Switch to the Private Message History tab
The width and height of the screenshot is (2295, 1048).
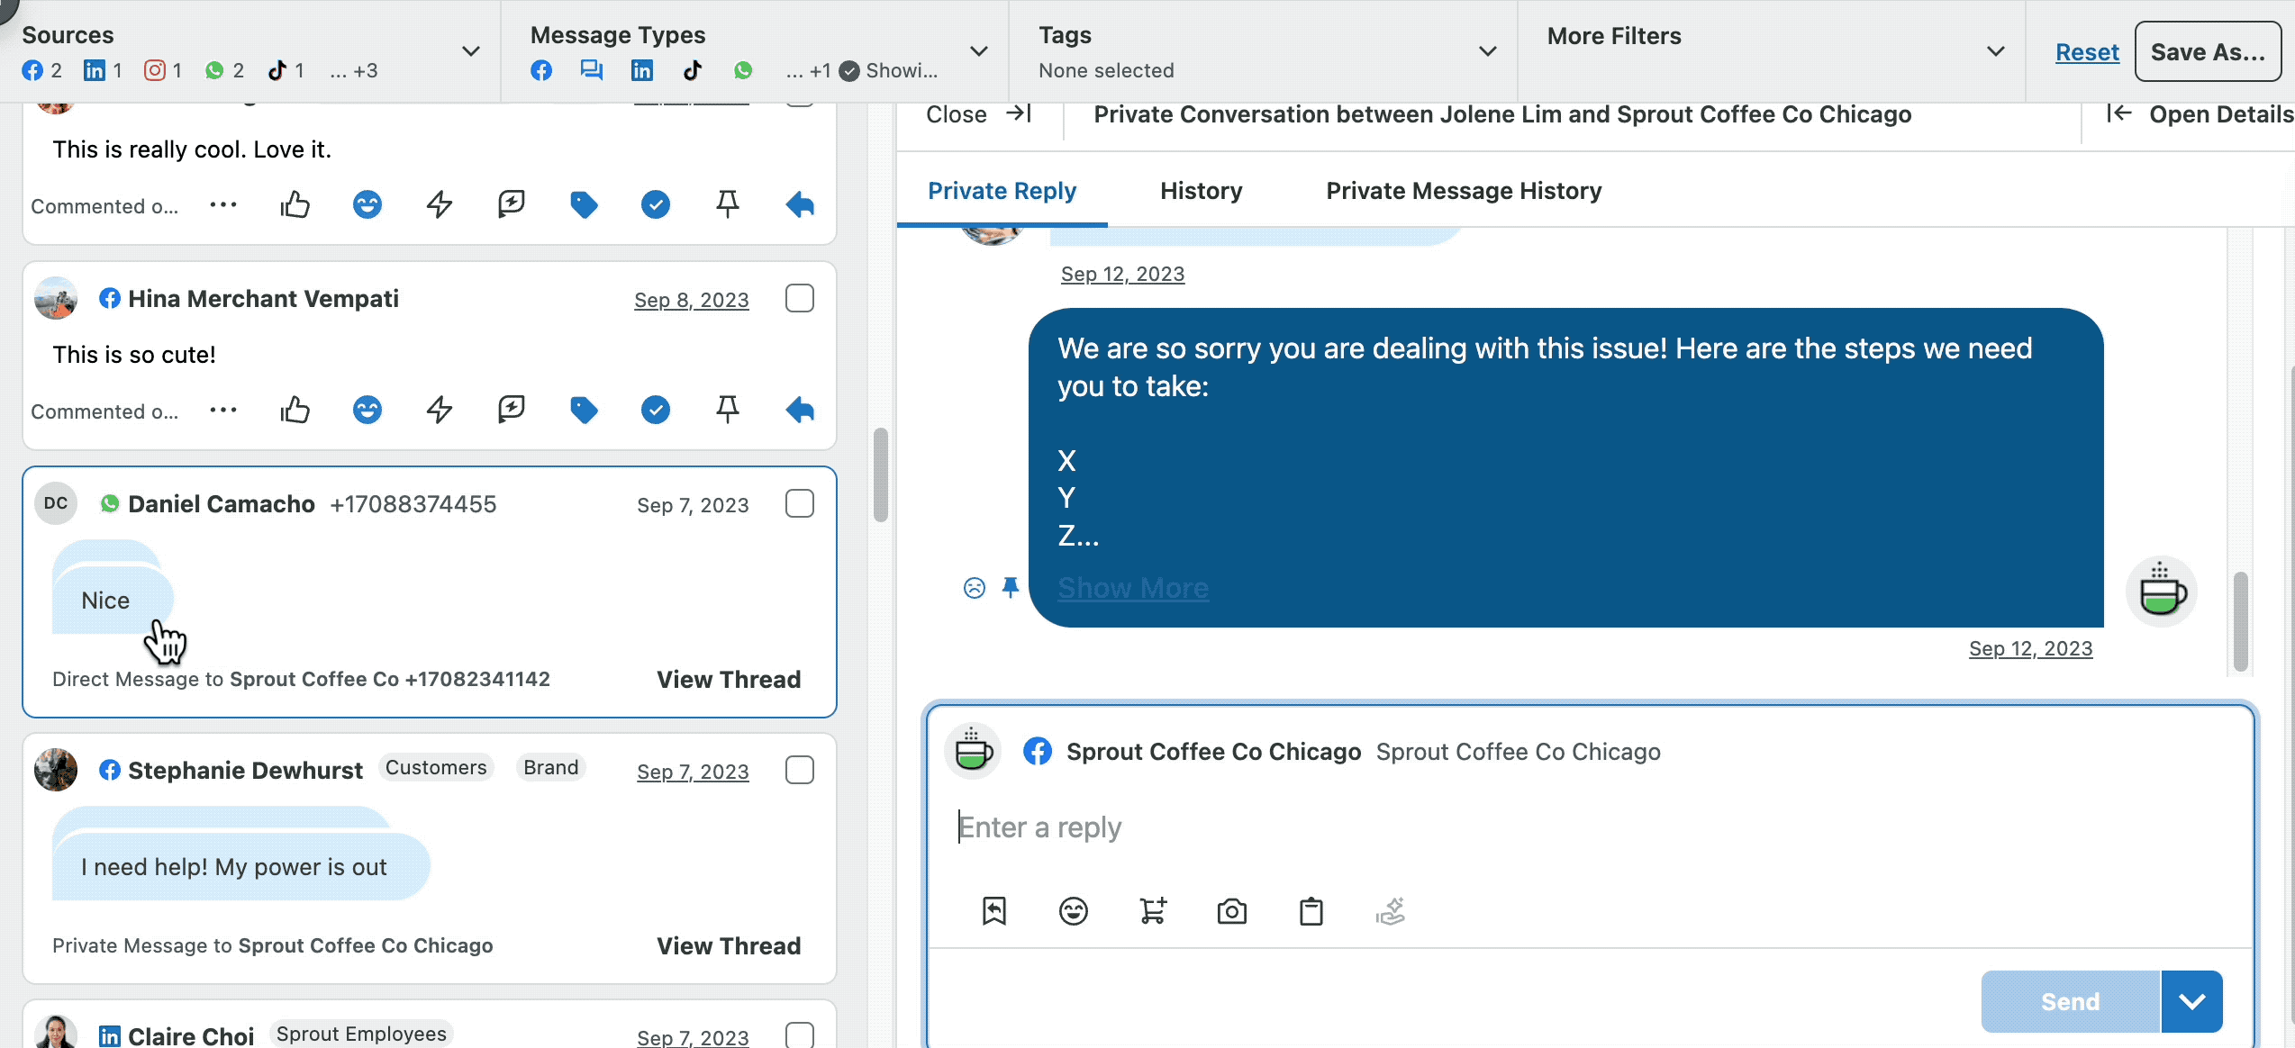[1463, 191]
